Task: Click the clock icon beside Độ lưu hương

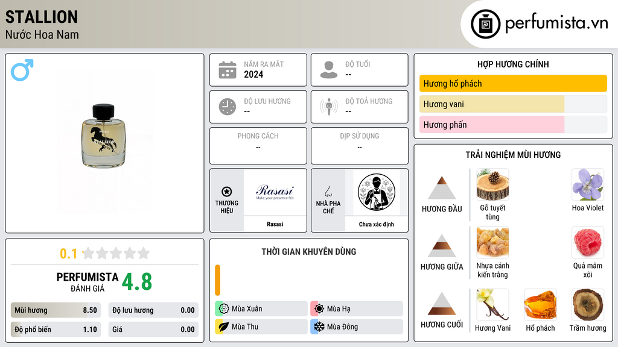Action: [228, 107]
